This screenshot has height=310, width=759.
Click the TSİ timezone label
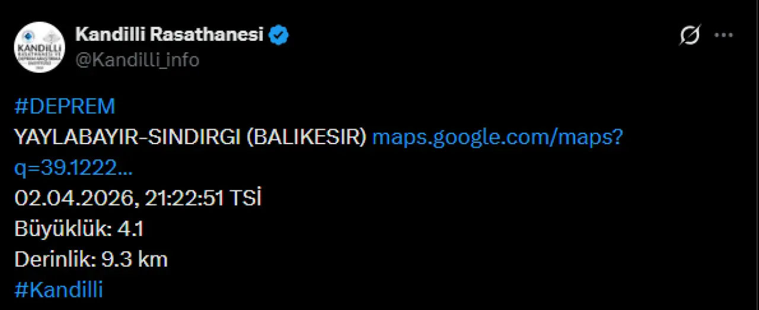[x=245, y=199]
